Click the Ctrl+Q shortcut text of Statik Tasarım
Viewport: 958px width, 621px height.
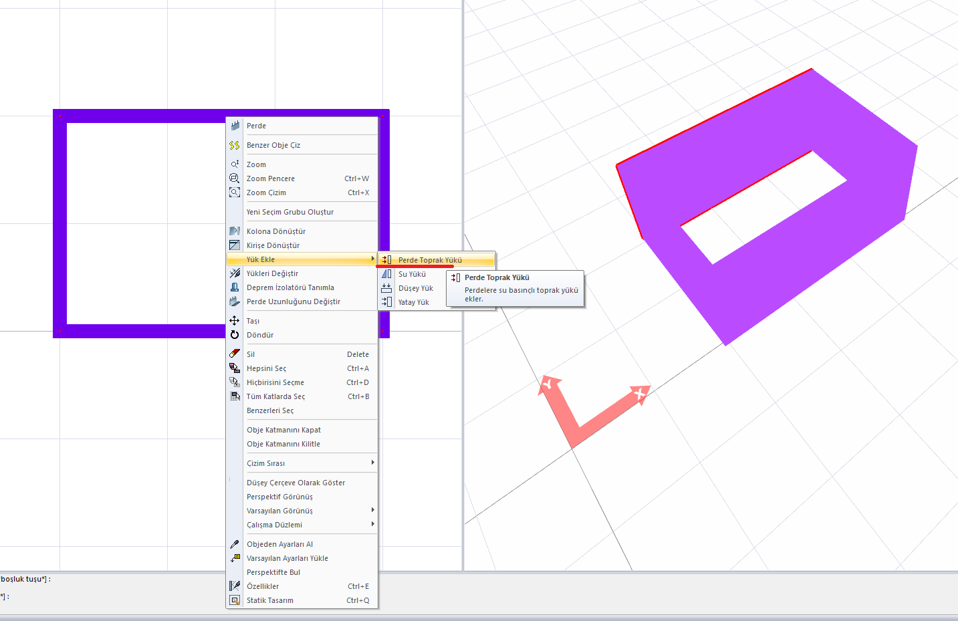pyautogui.click(x=358, y=600)
